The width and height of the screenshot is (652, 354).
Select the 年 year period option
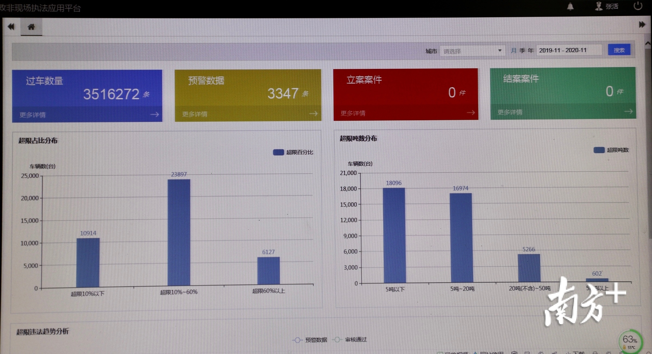(531, 50)
